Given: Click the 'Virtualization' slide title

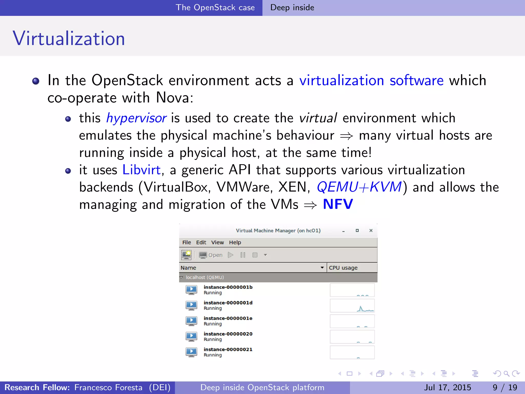Looking at the screenshot, I should (69, 38).
